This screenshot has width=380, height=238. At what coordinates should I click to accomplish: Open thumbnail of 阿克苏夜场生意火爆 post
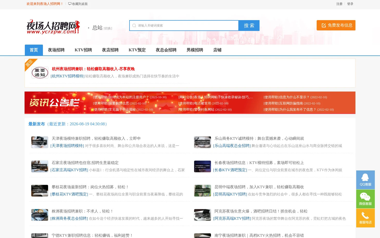202,215
